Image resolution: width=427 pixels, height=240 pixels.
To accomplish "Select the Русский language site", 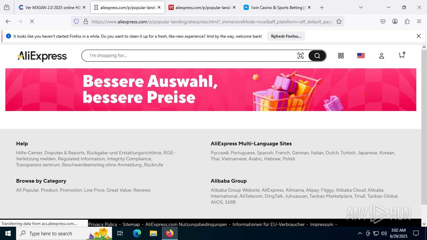I will pos(220,153).
